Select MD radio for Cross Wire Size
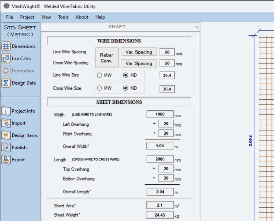 [x=126, y=88]
